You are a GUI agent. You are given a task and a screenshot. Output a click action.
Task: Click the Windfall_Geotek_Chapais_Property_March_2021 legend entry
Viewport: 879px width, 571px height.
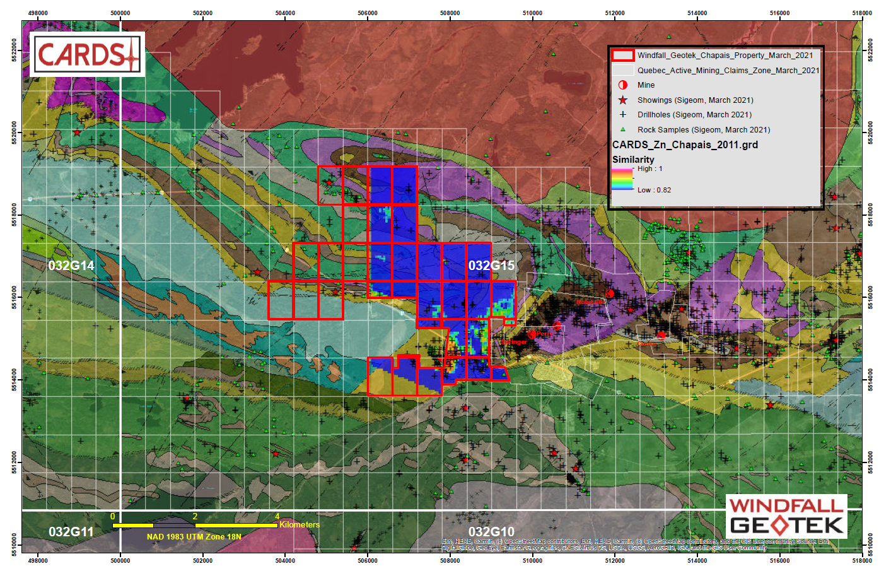point(725,56)
